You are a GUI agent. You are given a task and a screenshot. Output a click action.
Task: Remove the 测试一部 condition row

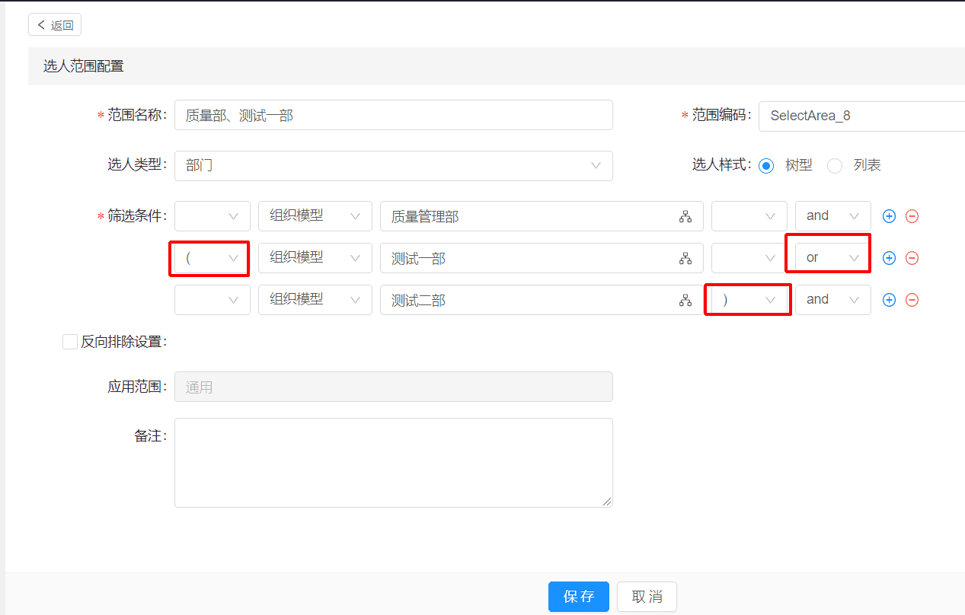point(912,258)
